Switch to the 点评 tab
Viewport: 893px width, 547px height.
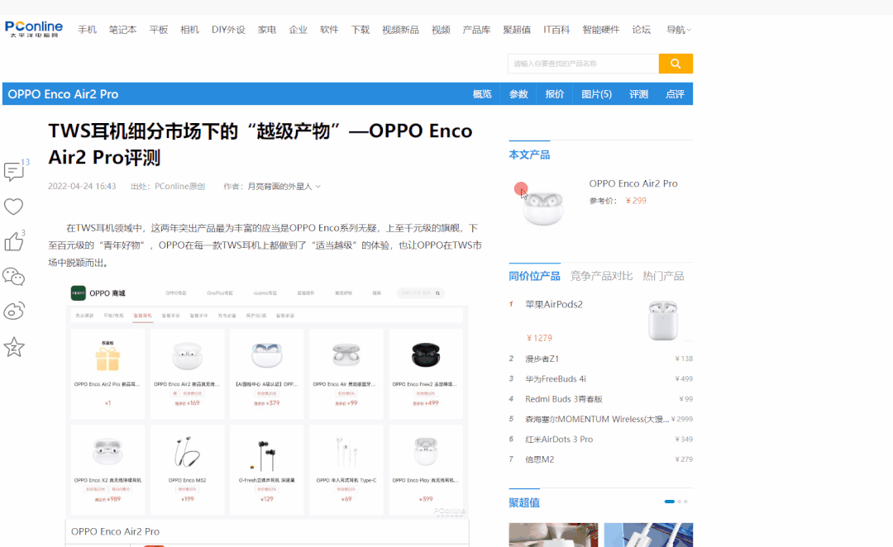[675, 94]
